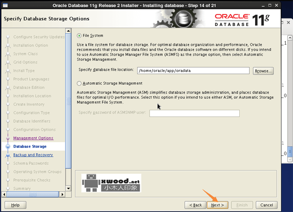Cancel the Oracle installation
This screenshot has height=212, width=293.
[x=267, y=205]
